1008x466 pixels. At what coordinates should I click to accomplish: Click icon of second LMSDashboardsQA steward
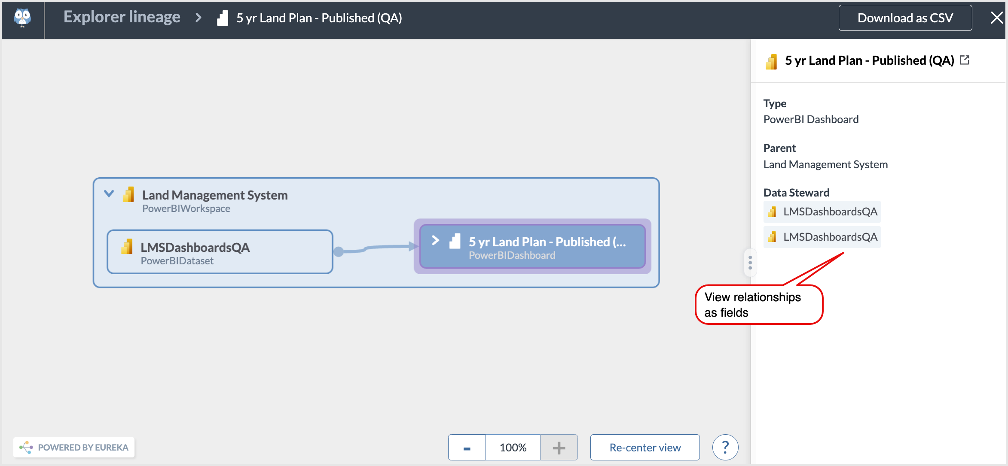coord(772,237)
